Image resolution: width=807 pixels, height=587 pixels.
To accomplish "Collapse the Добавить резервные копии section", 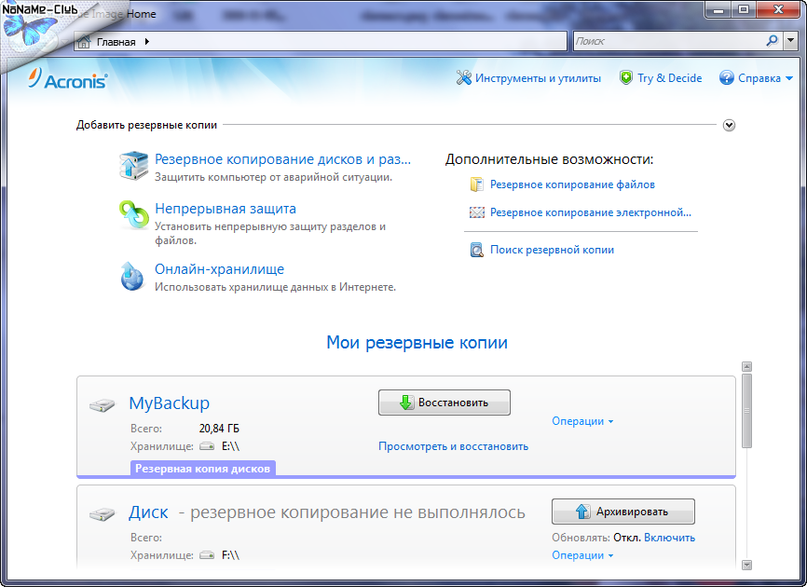I will pos(729,125).
